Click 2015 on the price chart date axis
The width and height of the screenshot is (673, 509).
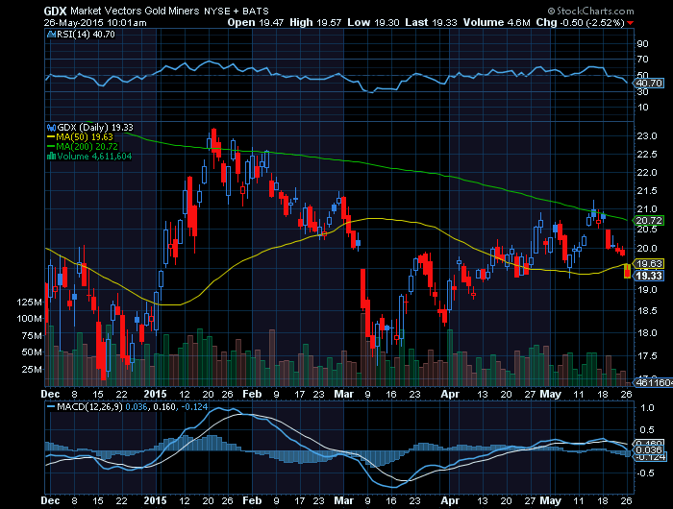coord(155,394)
